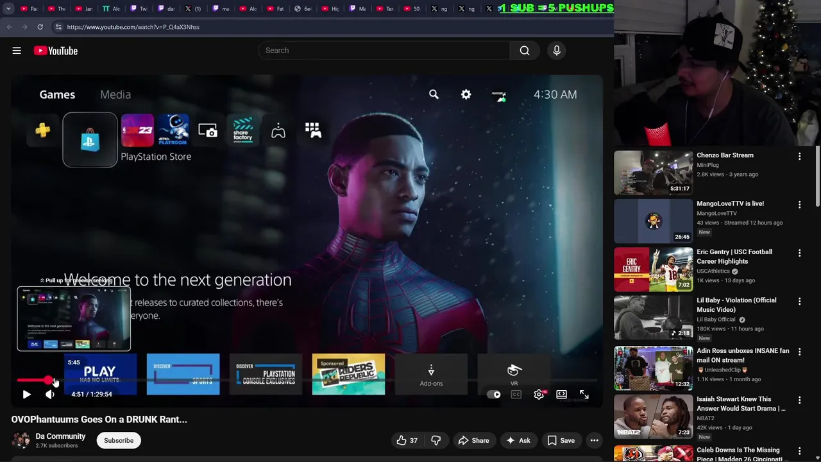Open the UnleashedClip channel name
Screen dimensions: 821x462
pyautogui.click(x=724, y=370)
